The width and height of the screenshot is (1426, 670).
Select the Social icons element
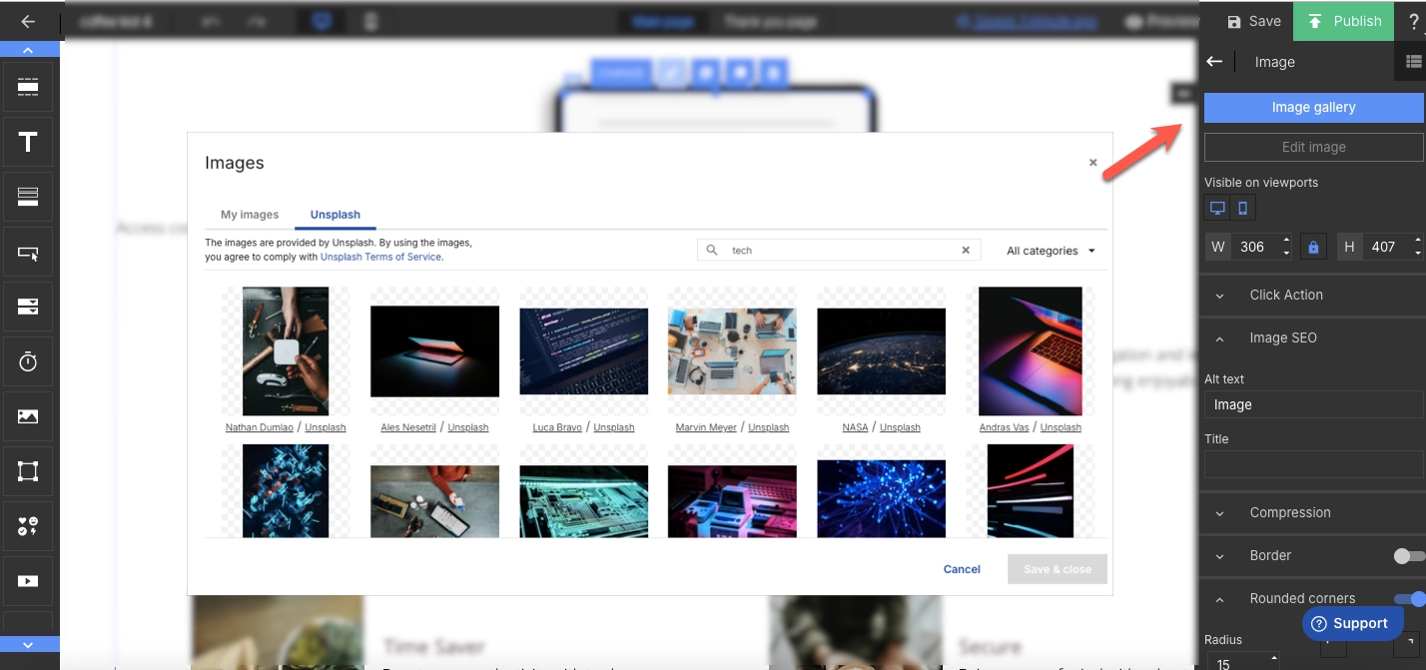click(x=27, y=526)
